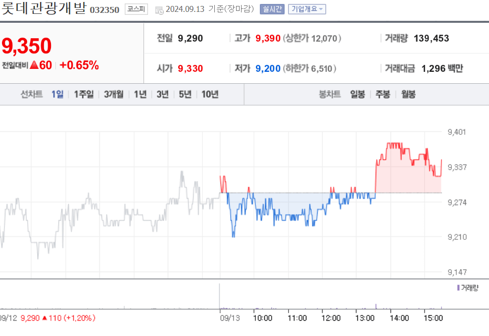Screen dimensions: 489x336
Task: Click the 전일 value 9,290
Action: click(x=190, y=39)
